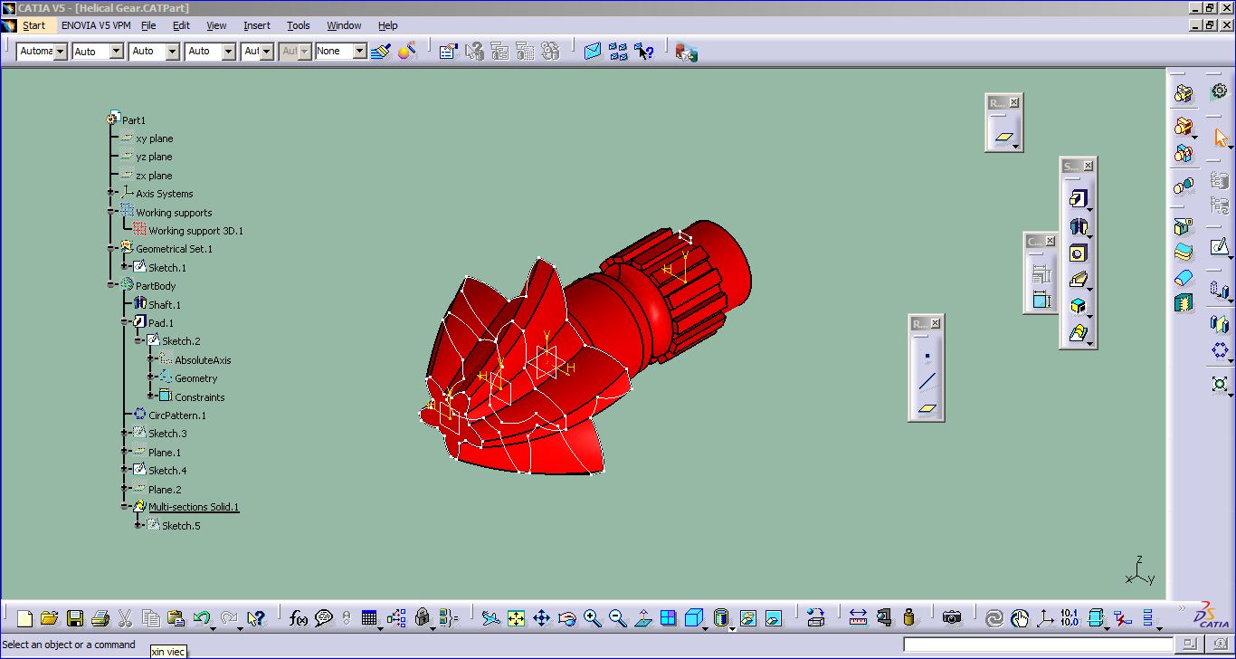The width and height of the screenshot is (1236, 659).
Task: Close the floating C... toolbar
Action: (x=1050, y=241)
